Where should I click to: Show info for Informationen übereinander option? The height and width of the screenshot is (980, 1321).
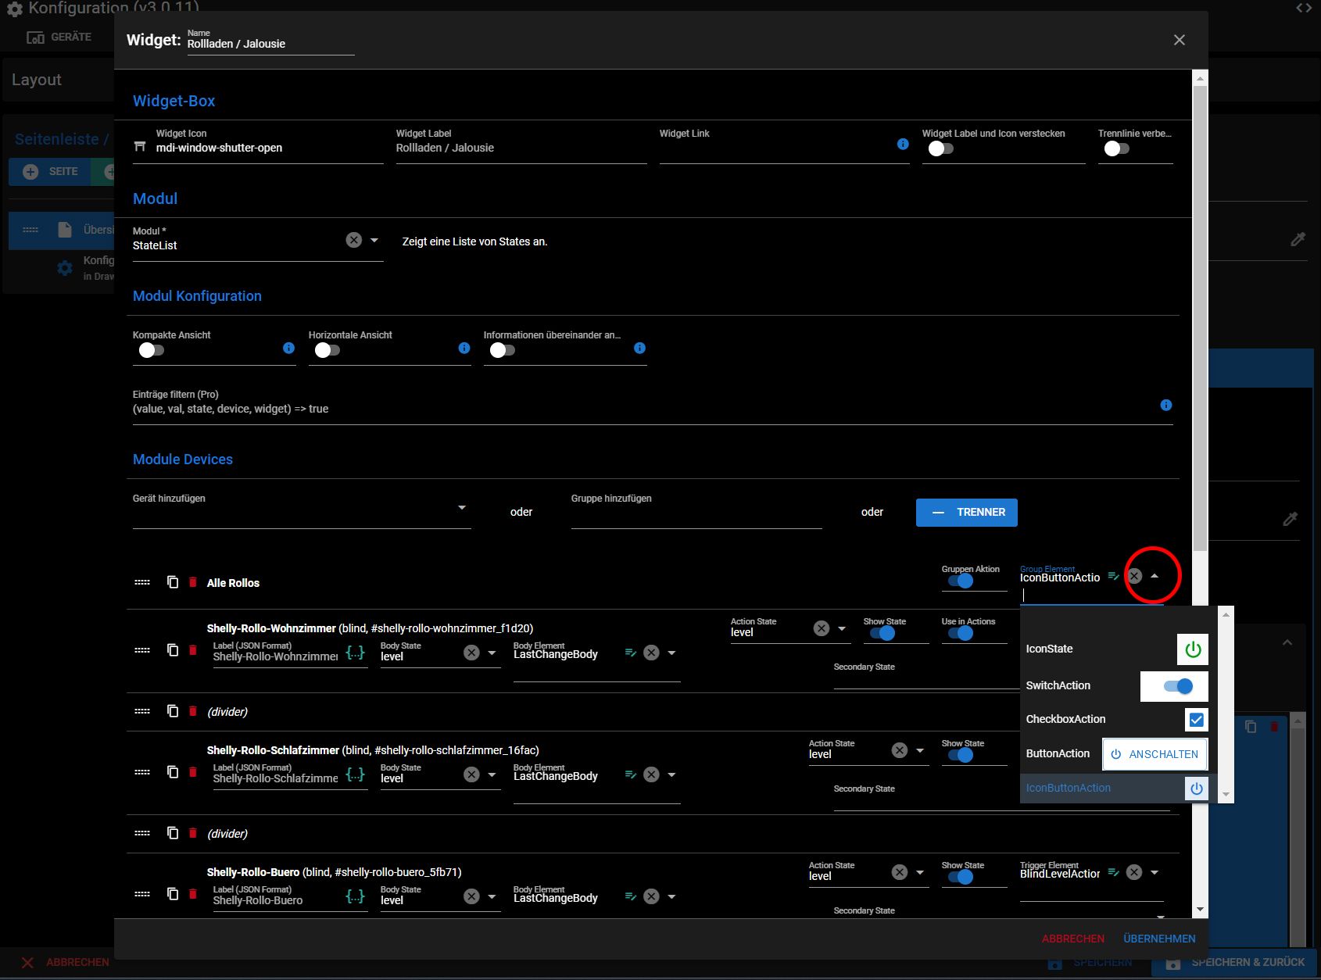(639, 348)
